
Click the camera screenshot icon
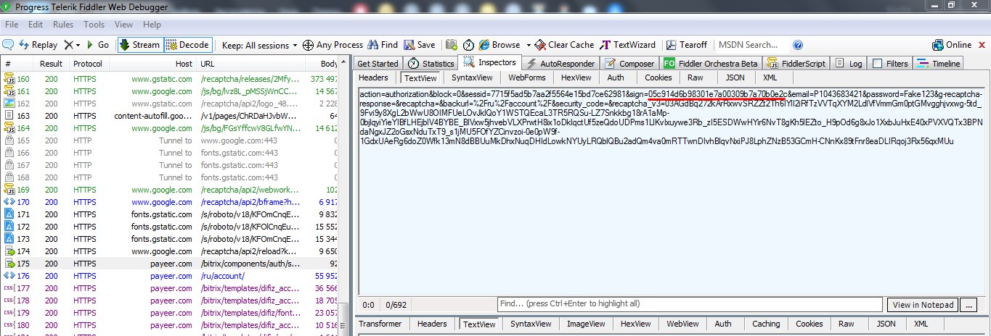[452, 45]
